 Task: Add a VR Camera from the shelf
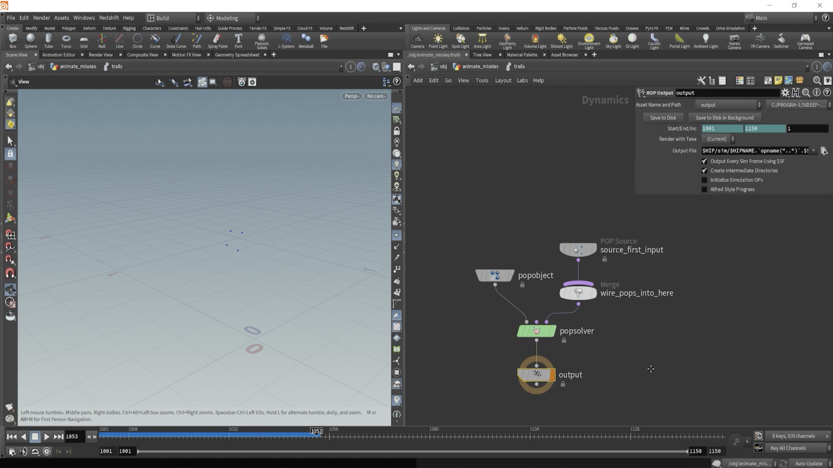pos(760,41)
